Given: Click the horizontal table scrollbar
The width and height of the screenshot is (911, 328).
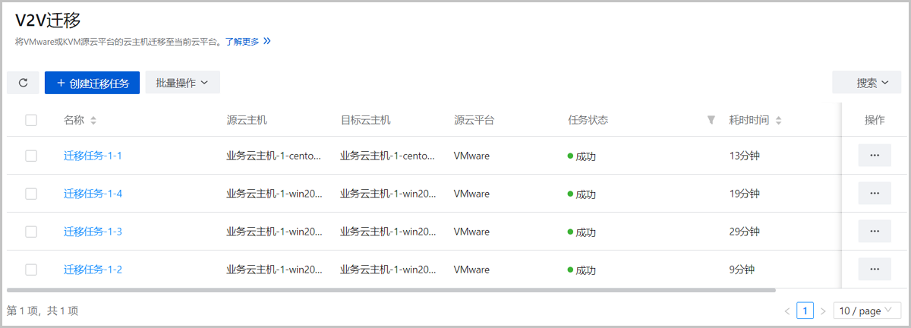Looking at the screenshot, I should (x=391, y=289).
